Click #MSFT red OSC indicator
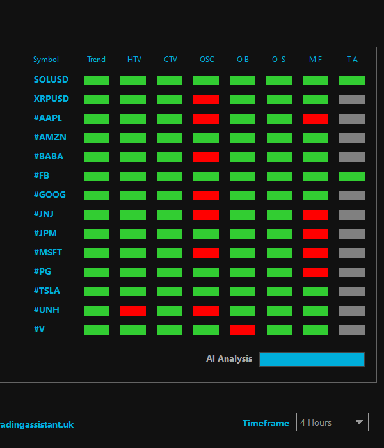This screenshot has height=448, width=384. point(206,253)
